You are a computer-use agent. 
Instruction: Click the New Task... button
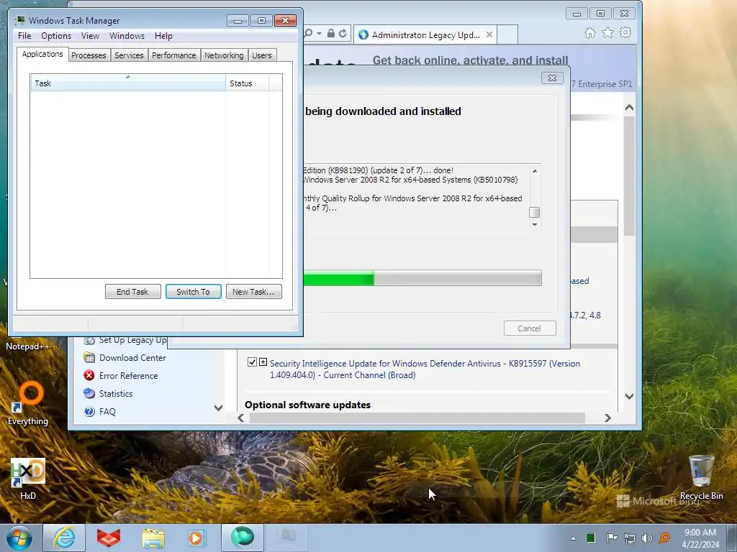click(253, 292)
